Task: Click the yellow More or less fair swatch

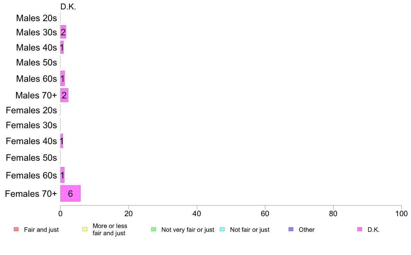Action: click(x=85, y=229)
